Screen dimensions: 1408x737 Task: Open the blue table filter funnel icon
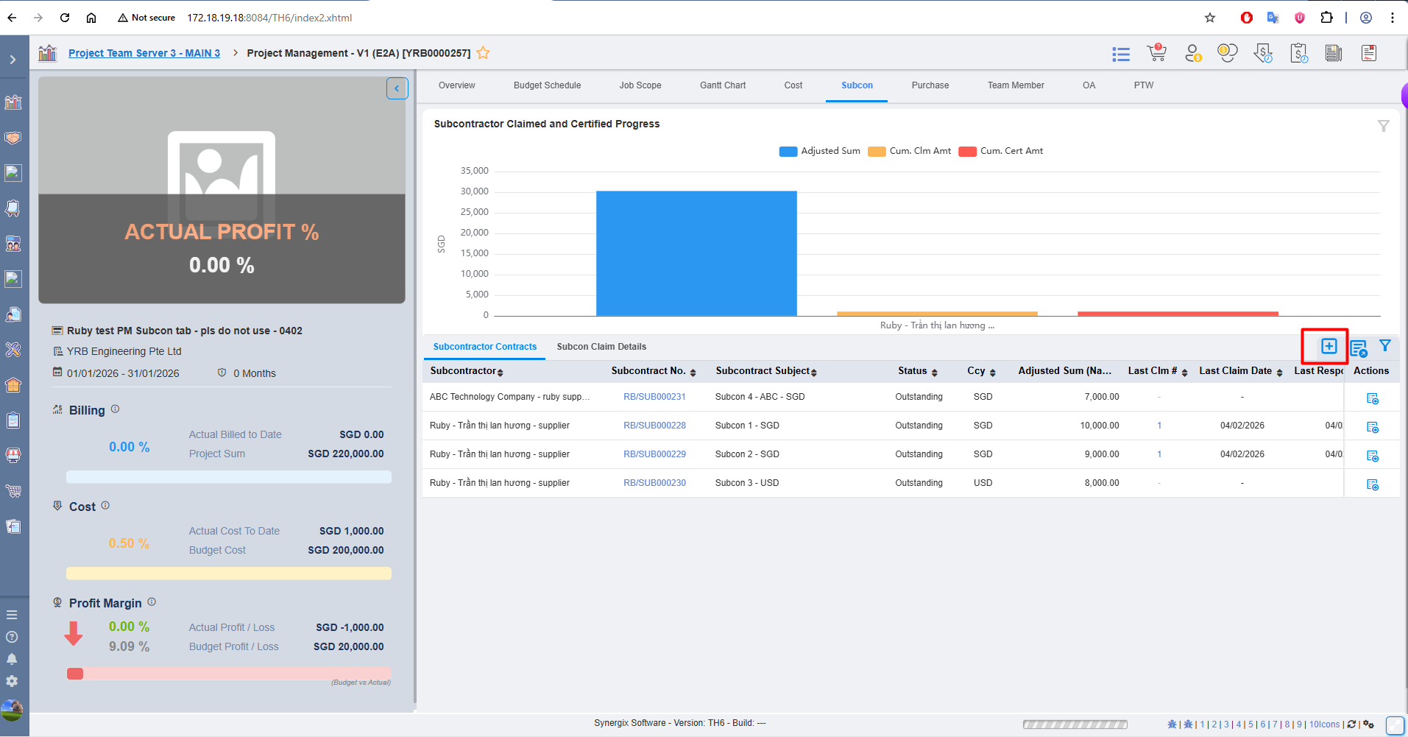1385,345
